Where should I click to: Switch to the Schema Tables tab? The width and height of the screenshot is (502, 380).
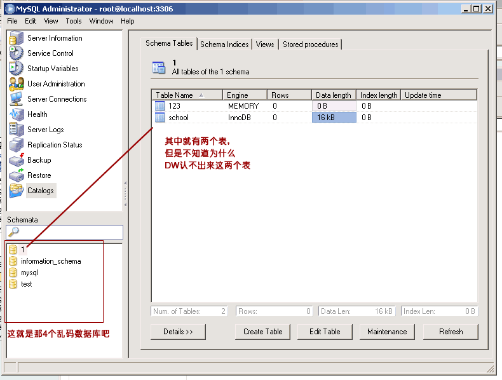coord(169,43)
